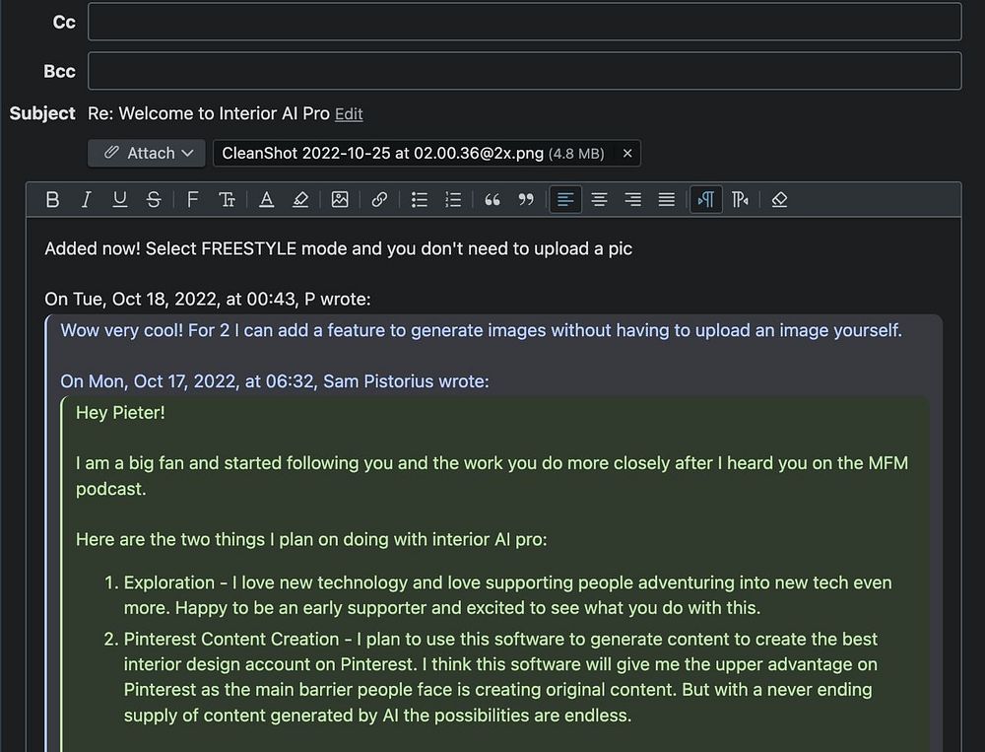The height and width of the screenshot is (752, 985).
Task: Start a numbered list
Action: click(453, 200)
